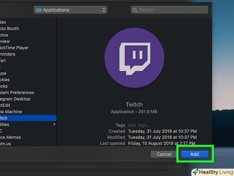Select zoom.us in the app list
The image size is (234, 176).
[x=28, y=144]
